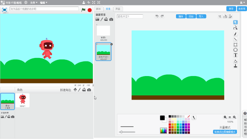
Task: Take backdrop photo with camera under 新建背景
Action: point(111,19)
